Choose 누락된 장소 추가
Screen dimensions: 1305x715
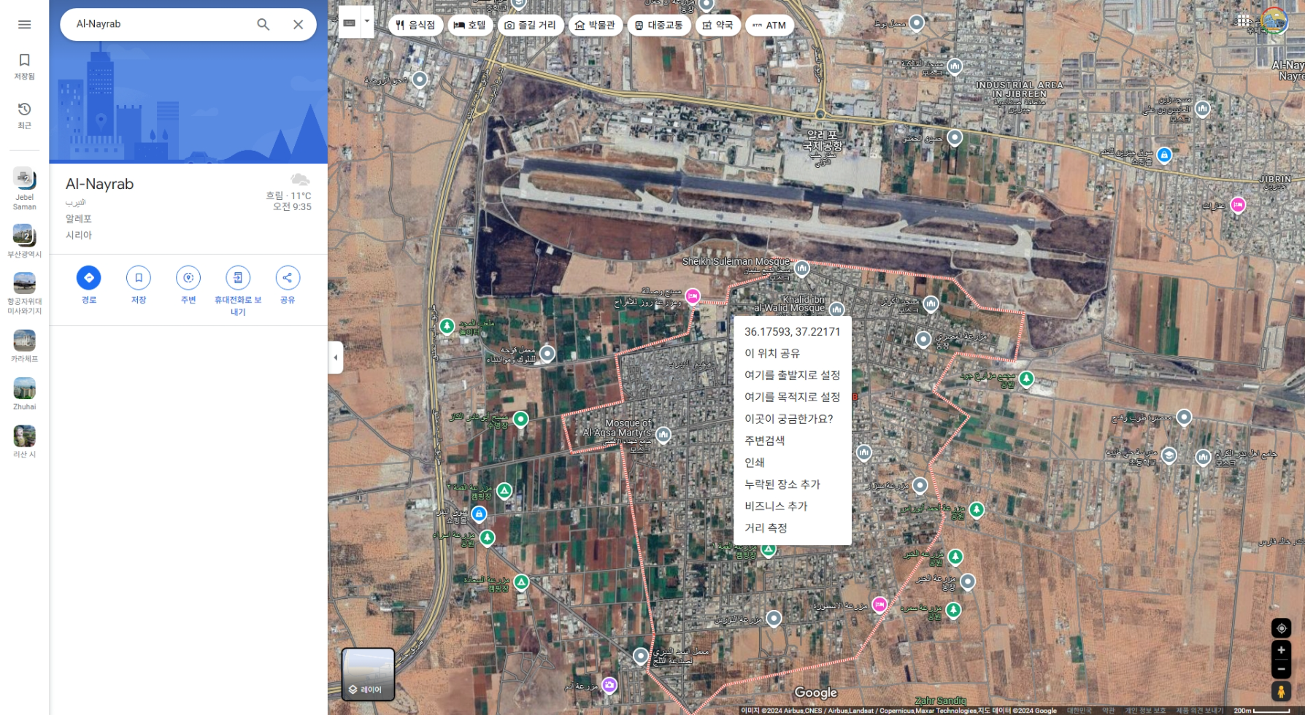click(x=793, y=484)
